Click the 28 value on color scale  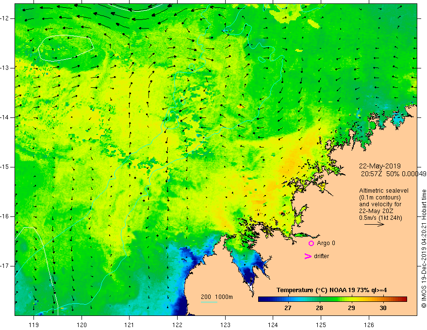coord(319,308)
